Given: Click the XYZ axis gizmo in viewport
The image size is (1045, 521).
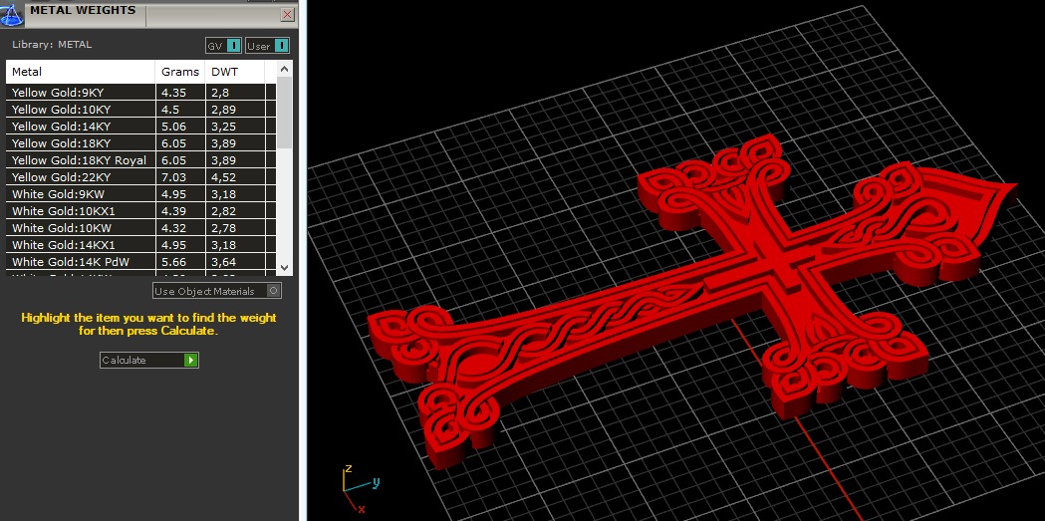Looking at the screenshot, I should 360,490.
